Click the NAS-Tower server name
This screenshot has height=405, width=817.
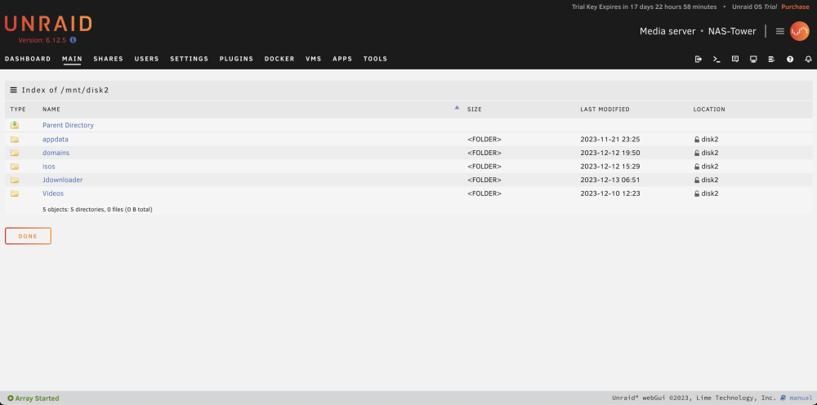[732, 31]
